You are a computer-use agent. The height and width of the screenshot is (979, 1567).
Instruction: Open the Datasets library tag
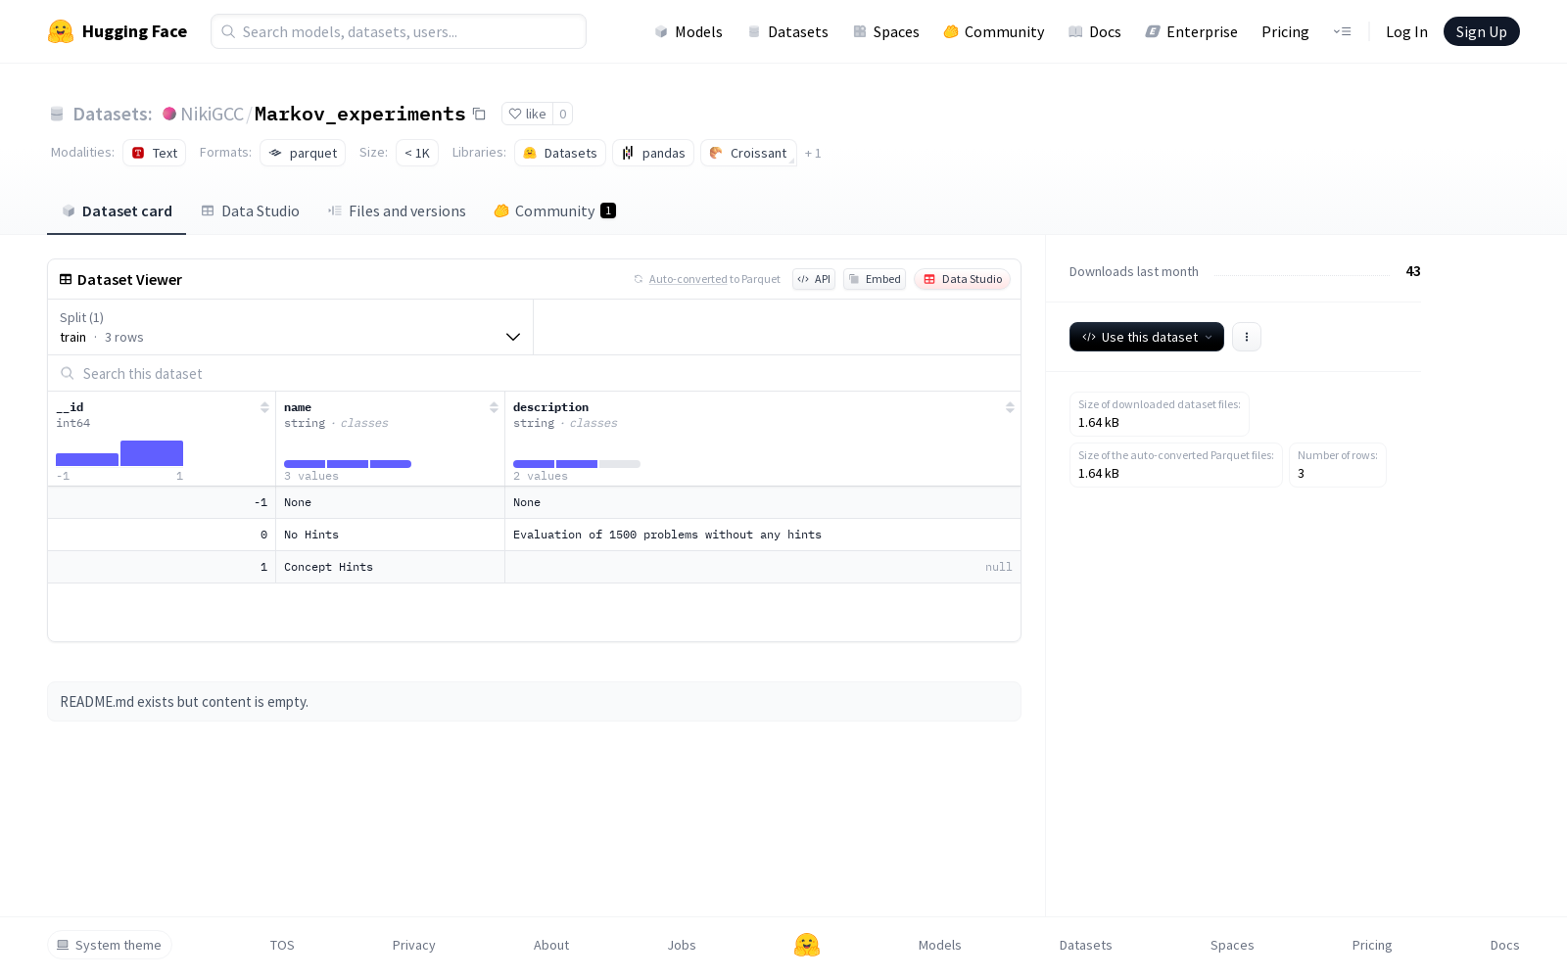point(560,153)
